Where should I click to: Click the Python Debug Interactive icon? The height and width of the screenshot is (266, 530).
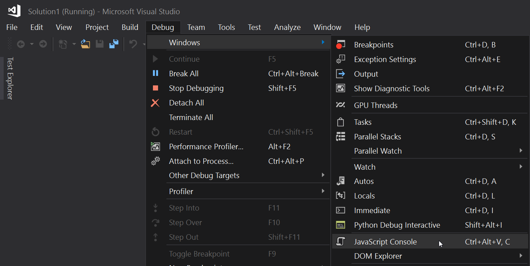point(341,225)
